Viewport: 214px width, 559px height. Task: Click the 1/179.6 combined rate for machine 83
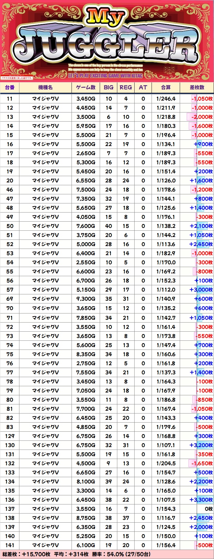[x=166, y=427]
